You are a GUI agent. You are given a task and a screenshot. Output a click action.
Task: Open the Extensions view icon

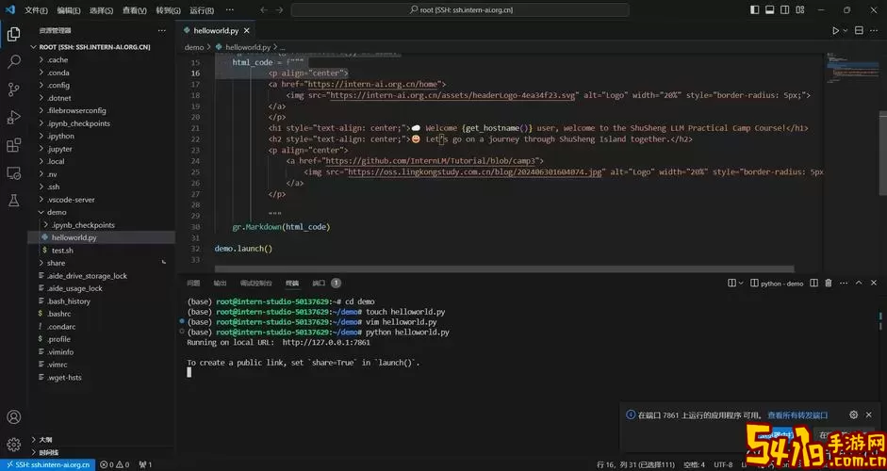[13, 145]
